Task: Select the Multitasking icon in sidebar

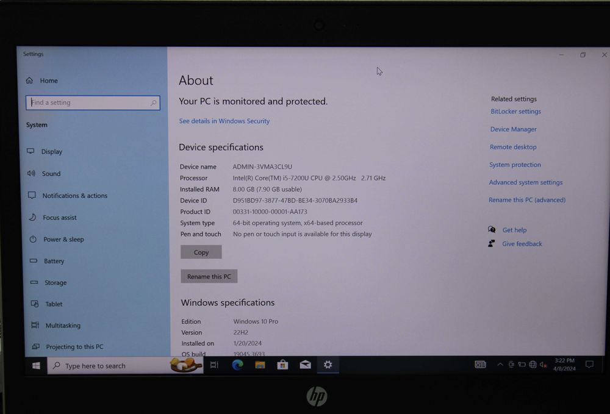Action: [x=35, y=325]
